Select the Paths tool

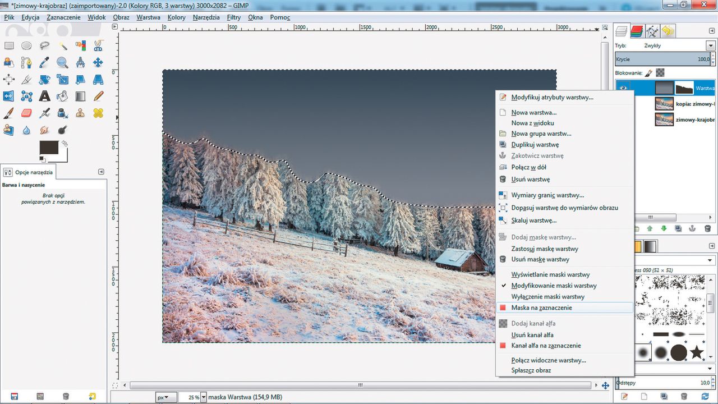coord(26,63)
